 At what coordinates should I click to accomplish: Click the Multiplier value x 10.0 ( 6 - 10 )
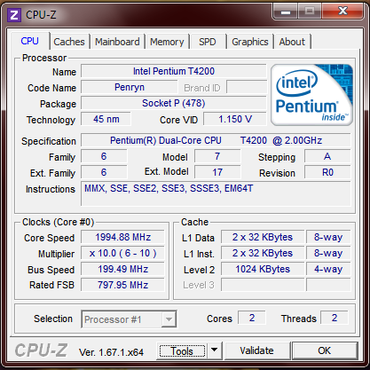click(122, 253)
